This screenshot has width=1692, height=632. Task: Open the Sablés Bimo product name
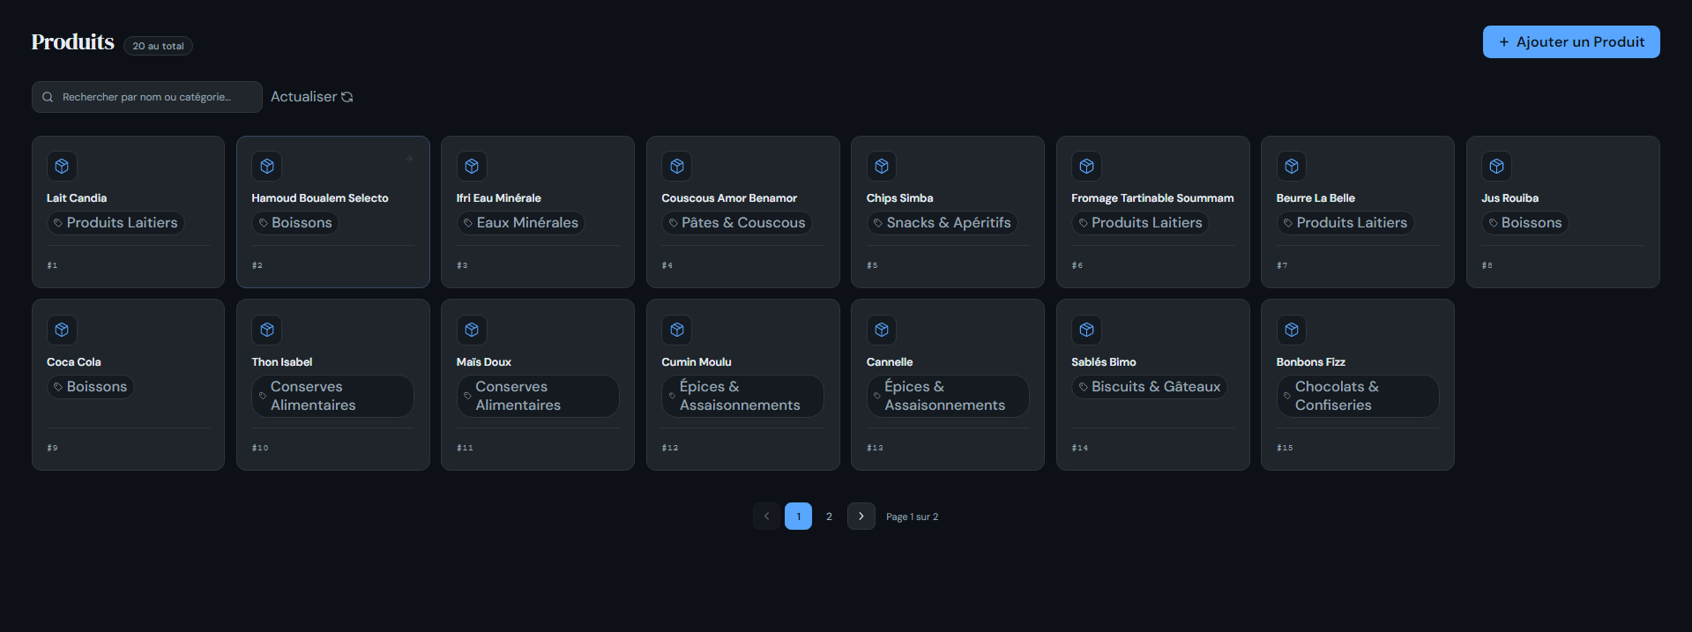click(1104, 362)
